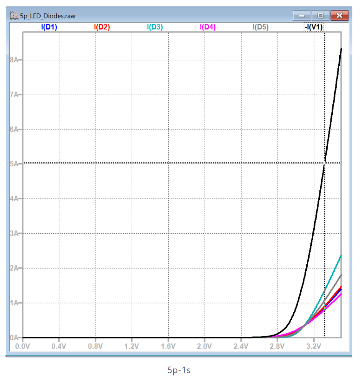Viewport: 360px width, 380px height.
Task: Click the waveform window title icon
Action: click(14, 16)
